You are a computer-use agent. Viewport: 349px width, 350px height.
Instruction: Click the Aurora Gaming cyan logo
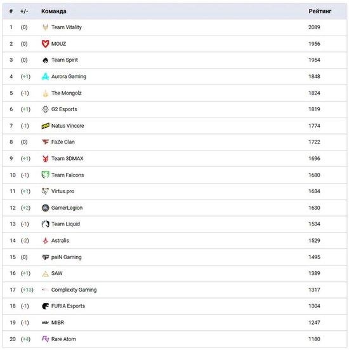45,77
